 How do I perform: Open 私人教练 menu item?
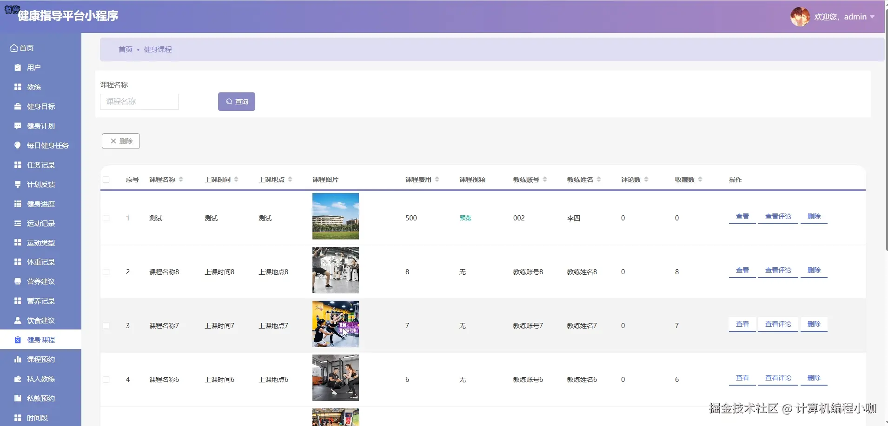[x=40, y=379]
